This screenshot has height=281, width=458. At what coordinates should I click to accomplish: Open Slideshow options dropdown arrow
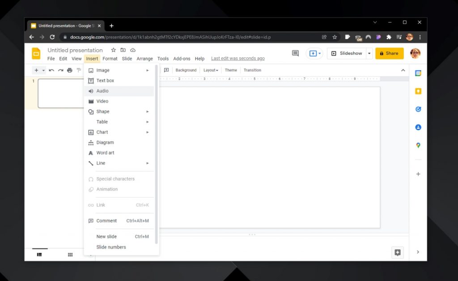tap(369, 53)
